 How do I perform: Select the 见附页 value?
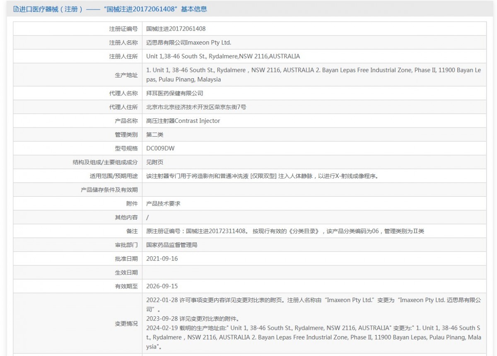(155, 162)
